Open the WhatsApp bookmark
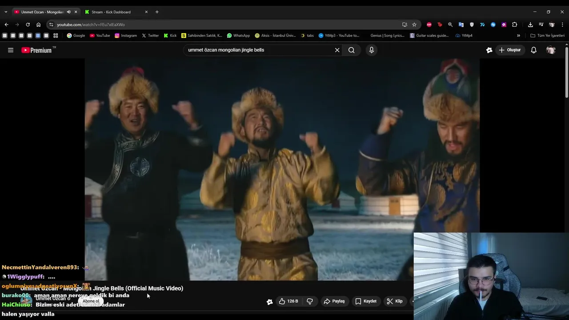The height and width of the screenshot is (320, 569). pyautogui.click(x=238, y=36)
